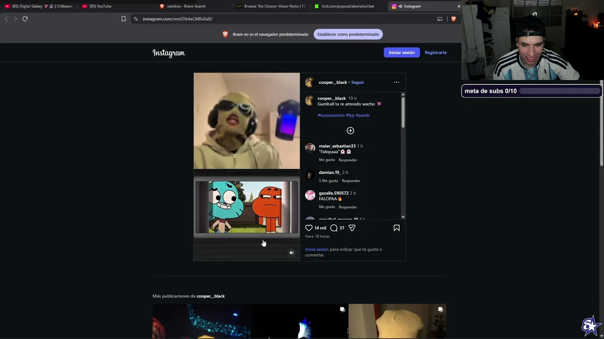This screenshot has height=339, width=604.
Task: Open the three-dots more options menu
Action: click(x=396, y=82)
